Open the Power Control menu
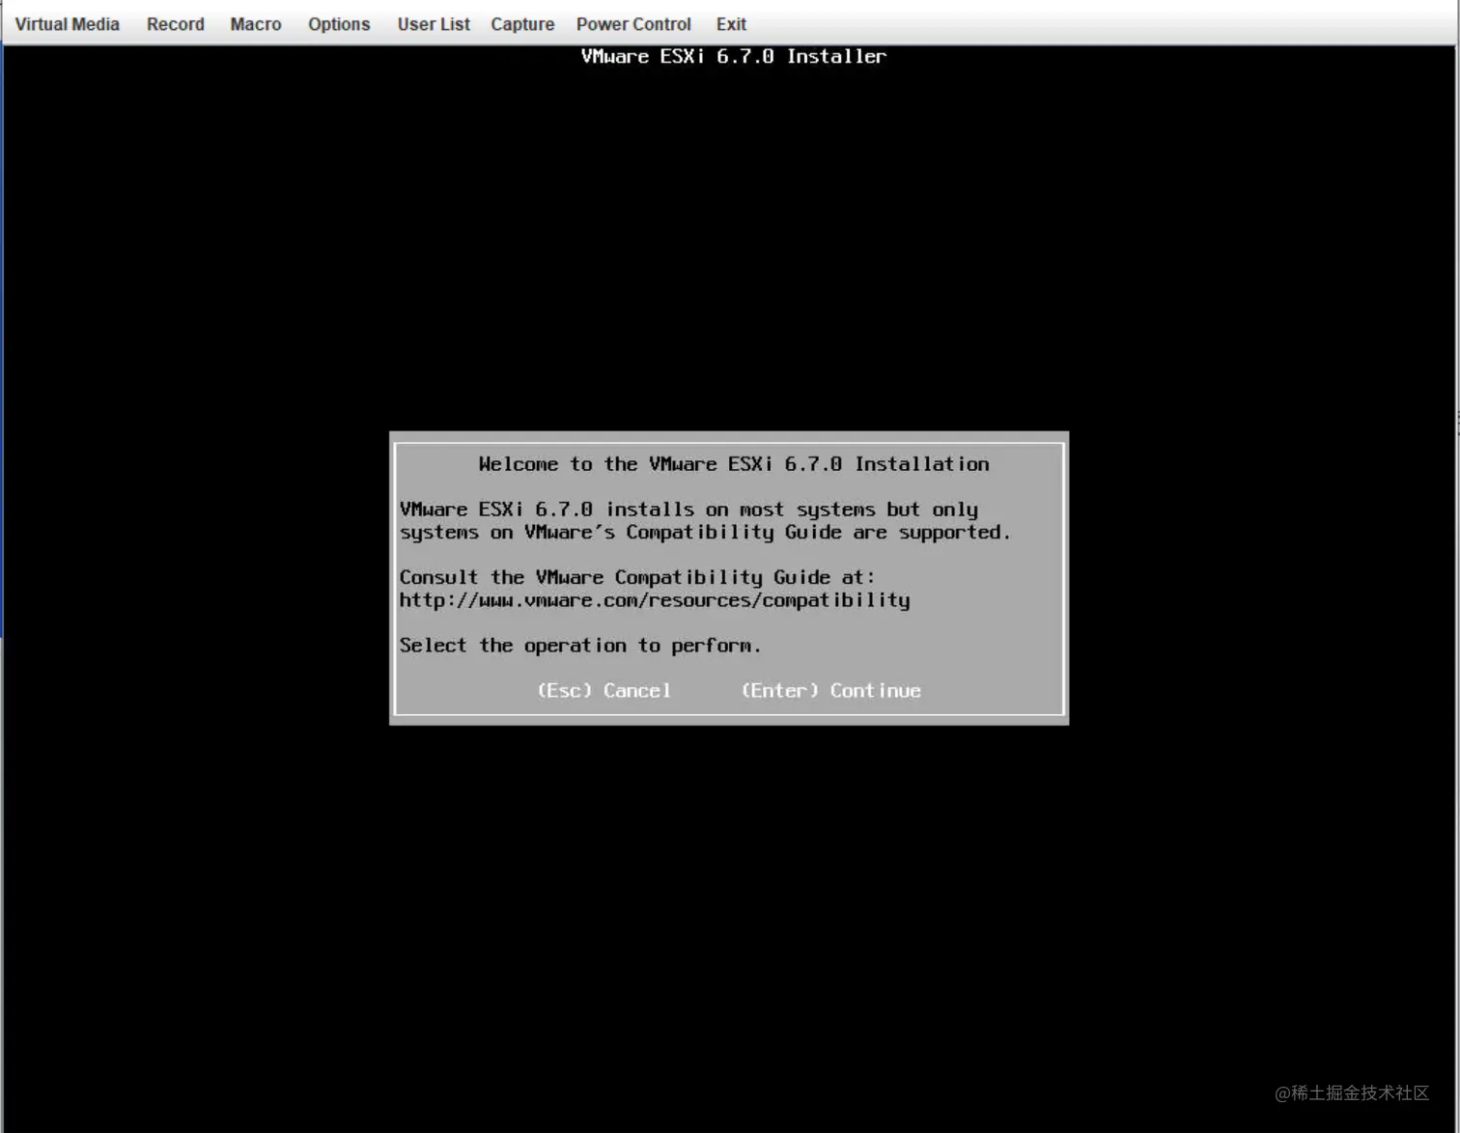Image resolution: width=1460 pixels, height=1133 pixels. pyautogui.click(x=633, y=24)
